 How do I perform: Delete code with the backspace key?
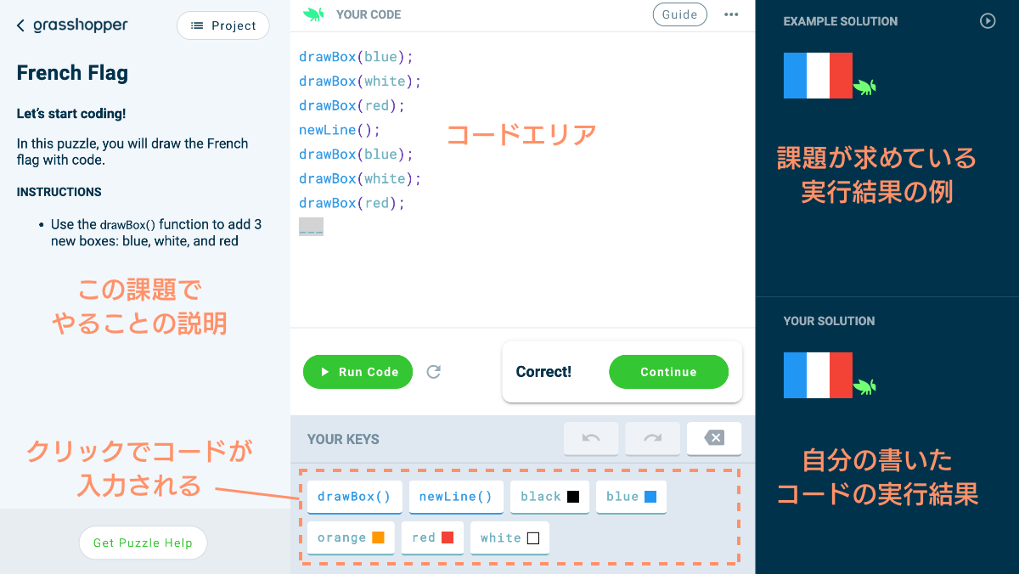[x=713, y=438]
